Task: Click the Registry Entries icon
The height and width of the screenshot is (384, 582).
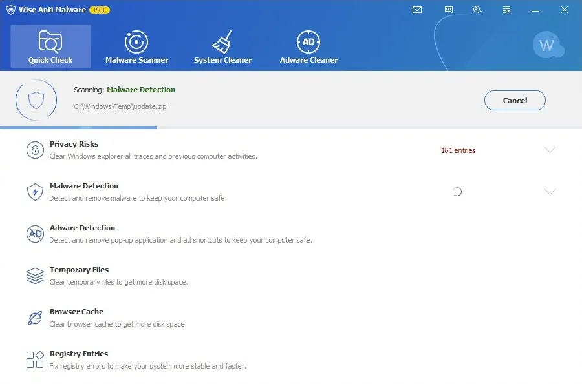Action: (x=35, y=359)
